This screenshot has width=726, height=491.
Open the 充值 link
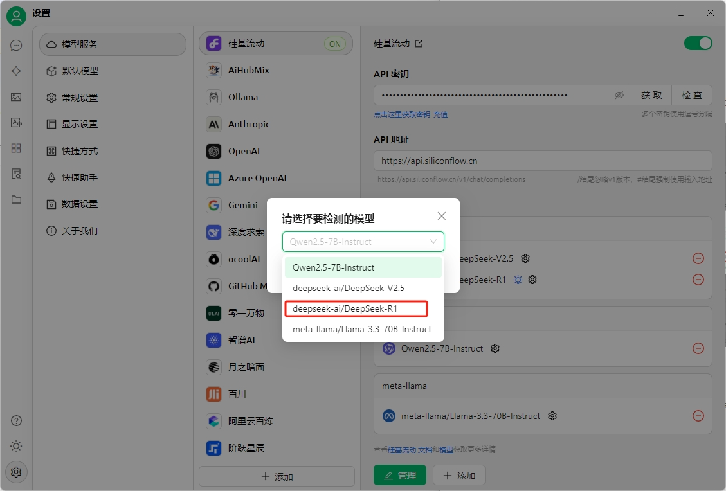(440, 114)
